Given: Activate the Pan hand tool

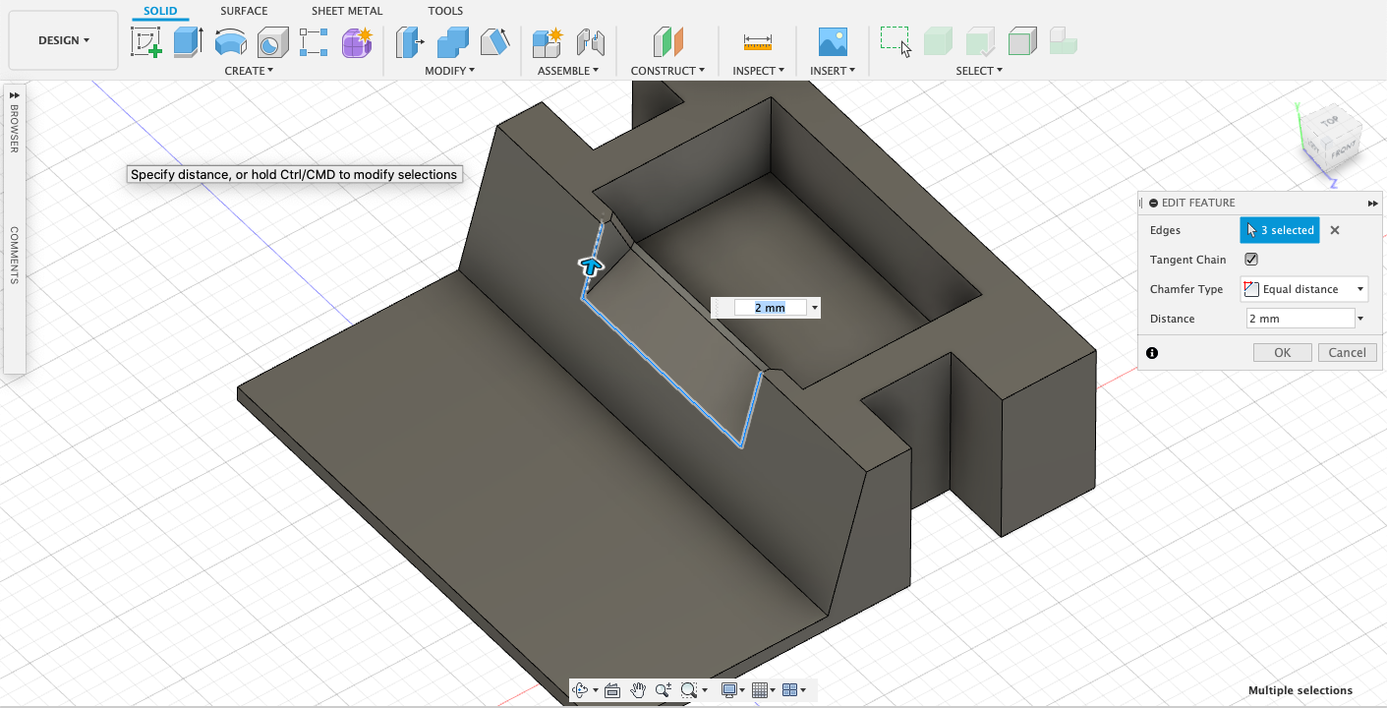Looking at the screenshot, I should pyautogui.click(x=638, y=690).
